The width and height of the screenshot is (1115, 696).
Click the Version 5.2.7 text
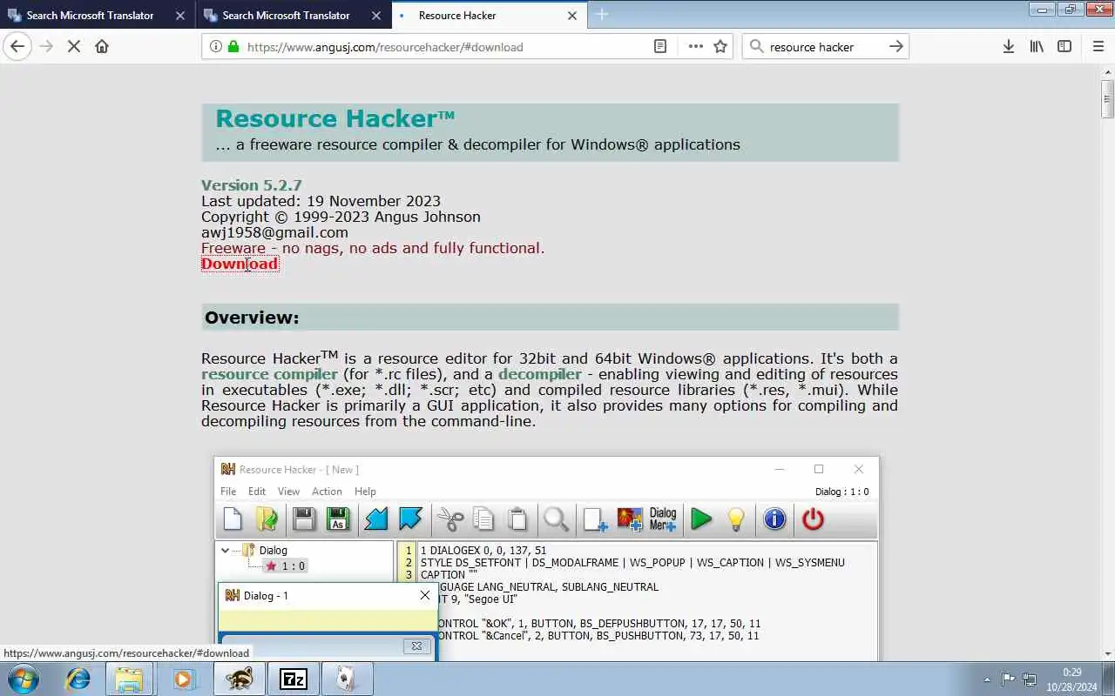coord(251,185)
